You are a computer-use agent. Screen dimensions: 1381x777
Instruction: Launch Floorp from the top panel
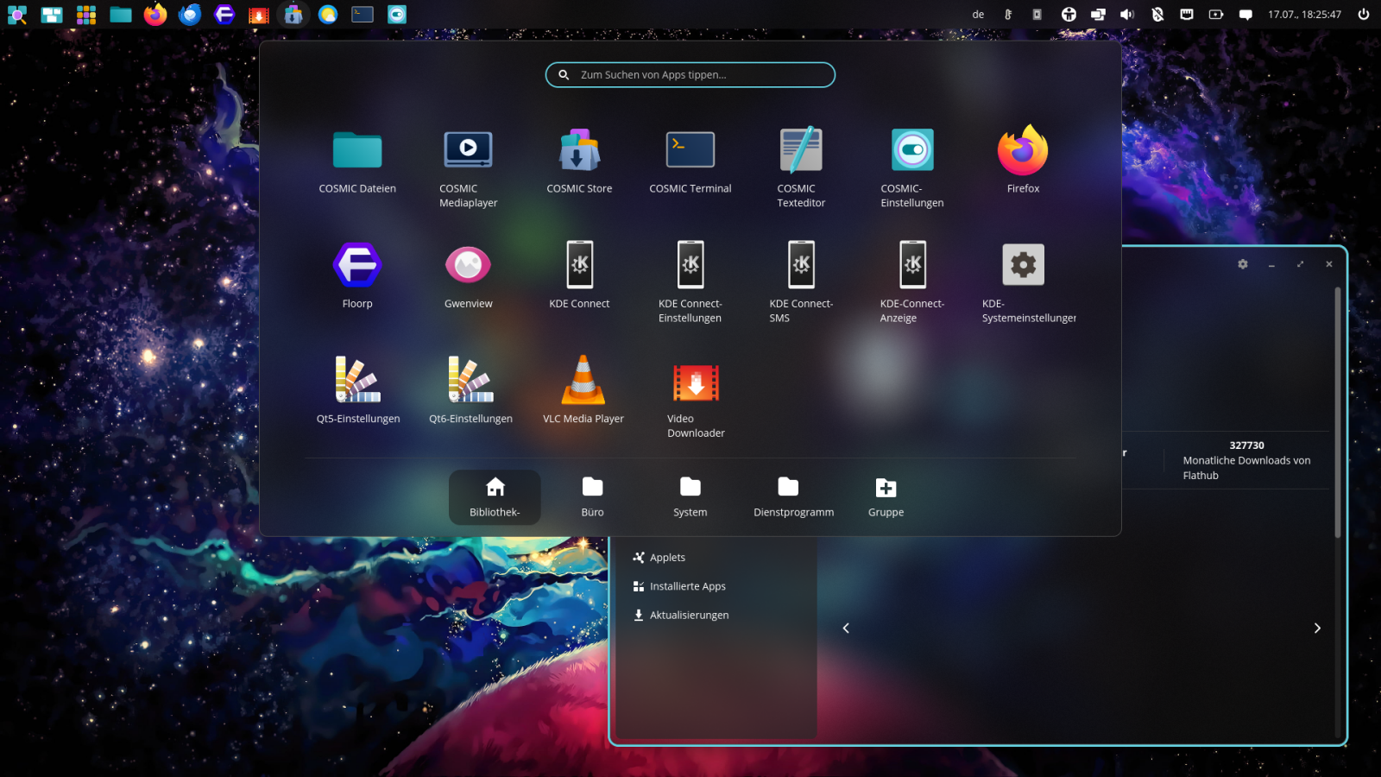[x=224, y=15]
